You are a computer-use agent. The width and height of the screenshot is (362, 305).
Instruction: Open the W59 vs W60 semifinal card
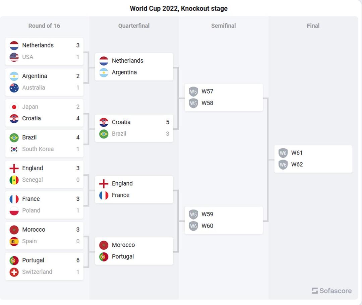point(224,220)
